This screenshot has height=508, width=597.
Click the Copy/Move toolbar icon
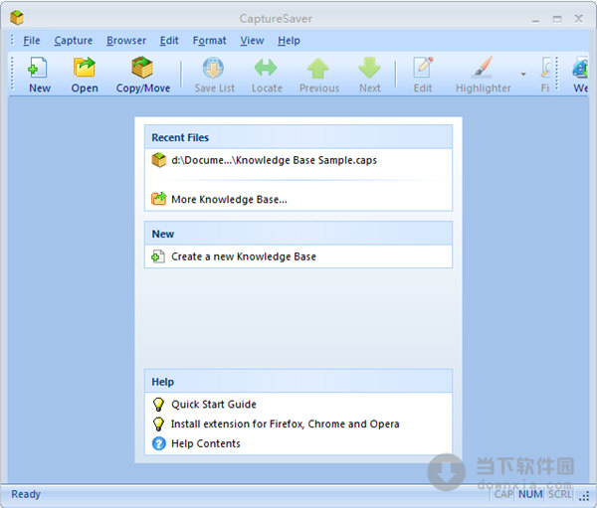pos(142,67)
